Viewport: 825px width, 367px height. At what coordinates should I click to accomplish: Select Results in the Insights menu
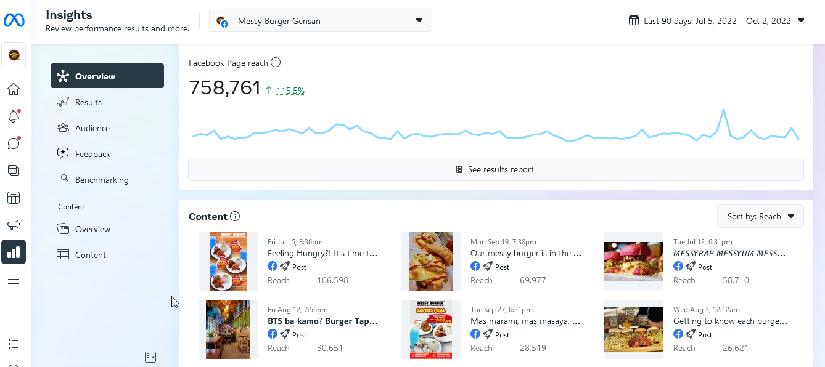point(88,102)
